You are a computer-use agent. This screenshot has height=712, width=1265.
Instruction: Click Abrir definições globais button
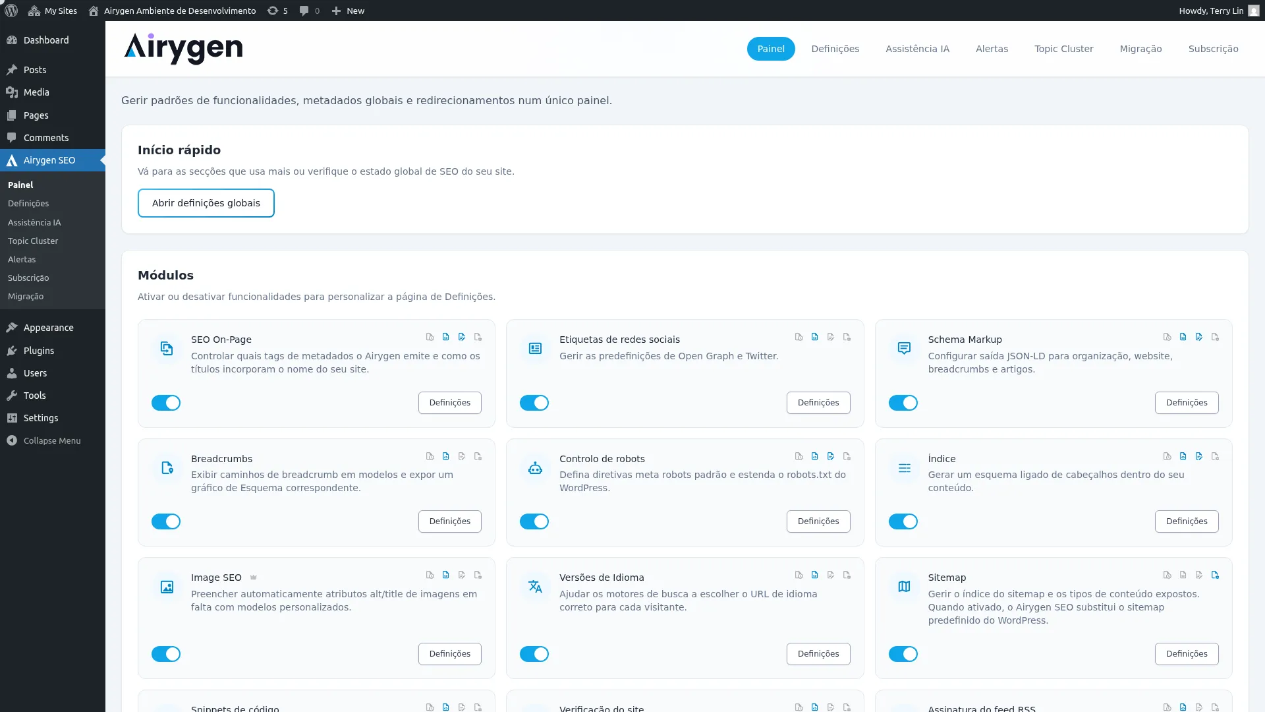click(206, 203)
